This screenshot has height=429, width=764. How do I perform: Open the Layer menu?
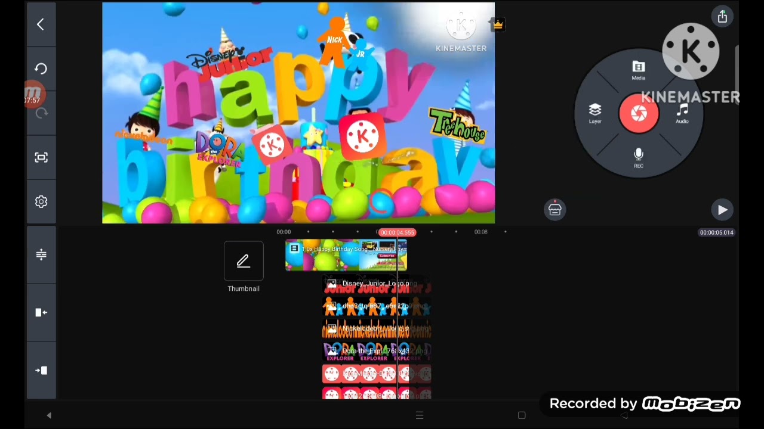point(595,113)
